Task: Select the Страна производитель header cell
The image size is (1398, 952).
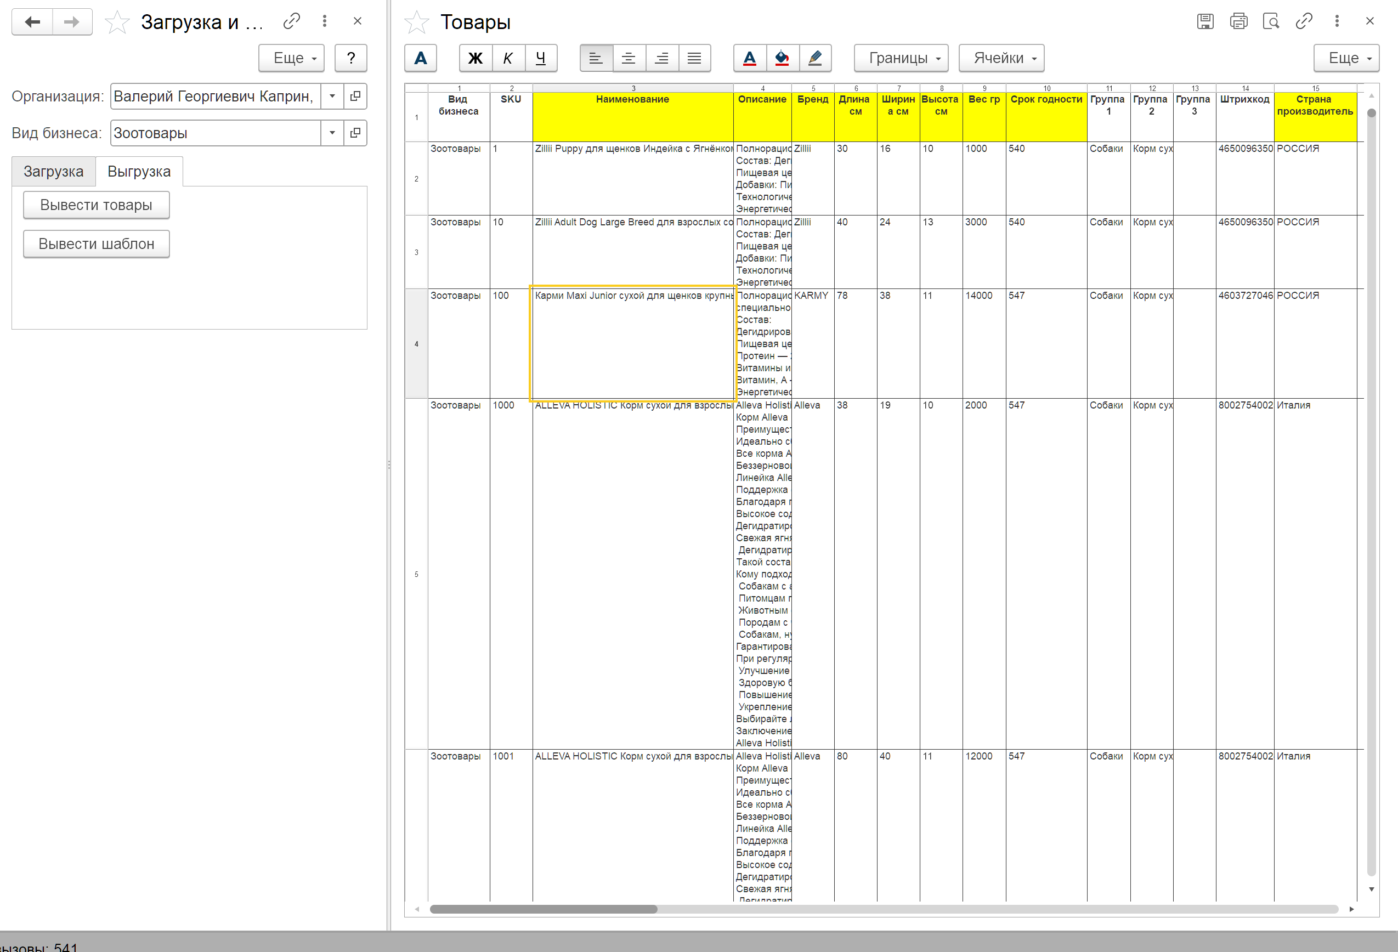Action: pos(1315,117)
